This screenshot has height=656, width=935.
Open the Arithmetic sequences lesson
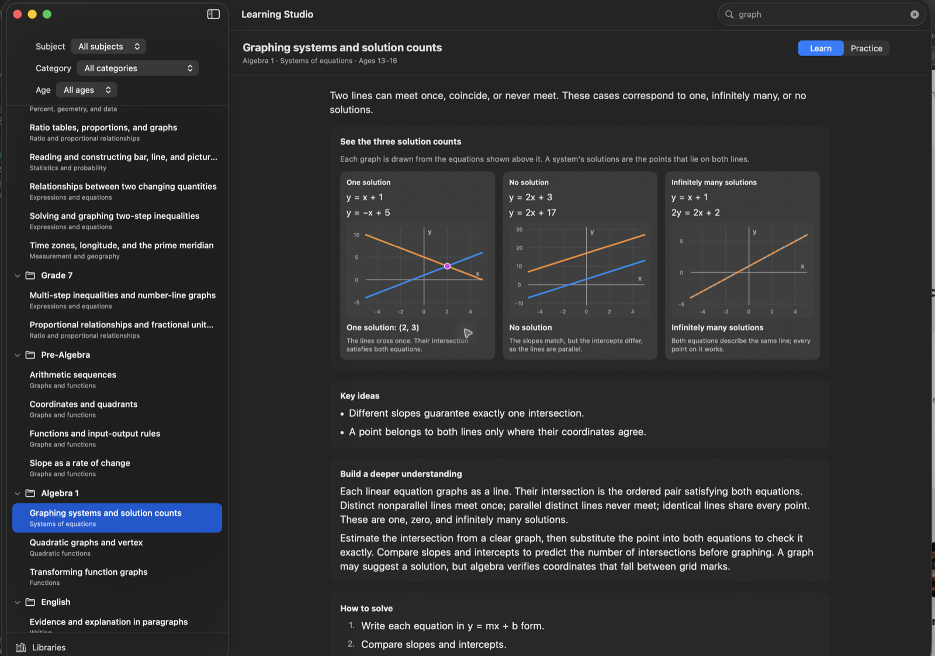117,379
